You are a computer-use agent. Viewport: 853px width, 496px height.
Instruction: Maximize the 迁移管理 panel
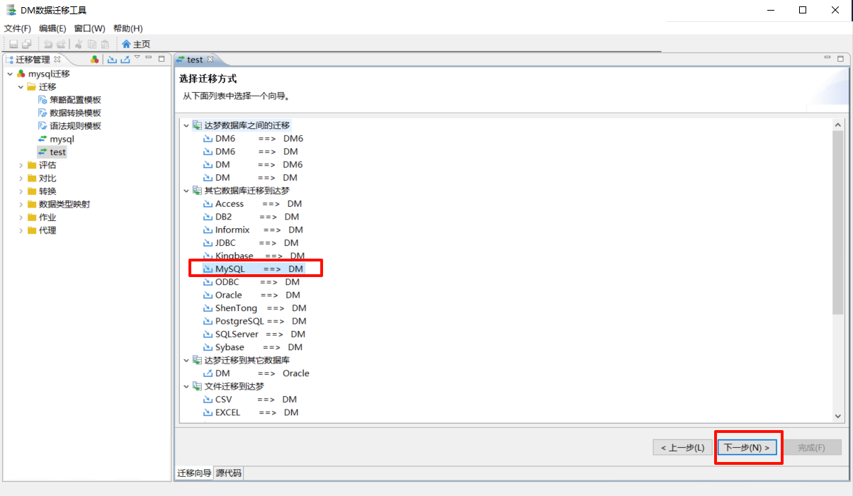coord(162,59)
